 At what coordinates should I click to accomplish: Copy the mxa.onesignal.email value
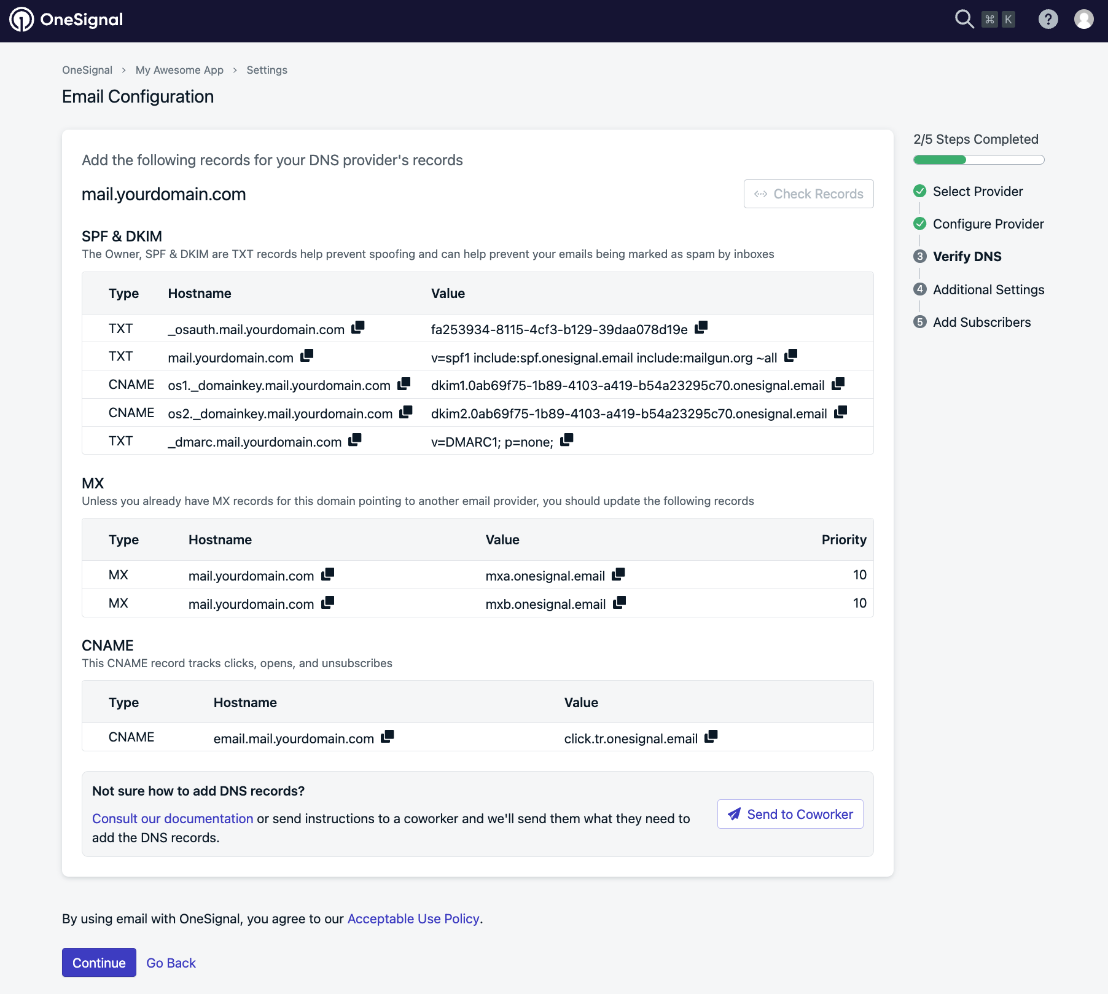(618, 574)
